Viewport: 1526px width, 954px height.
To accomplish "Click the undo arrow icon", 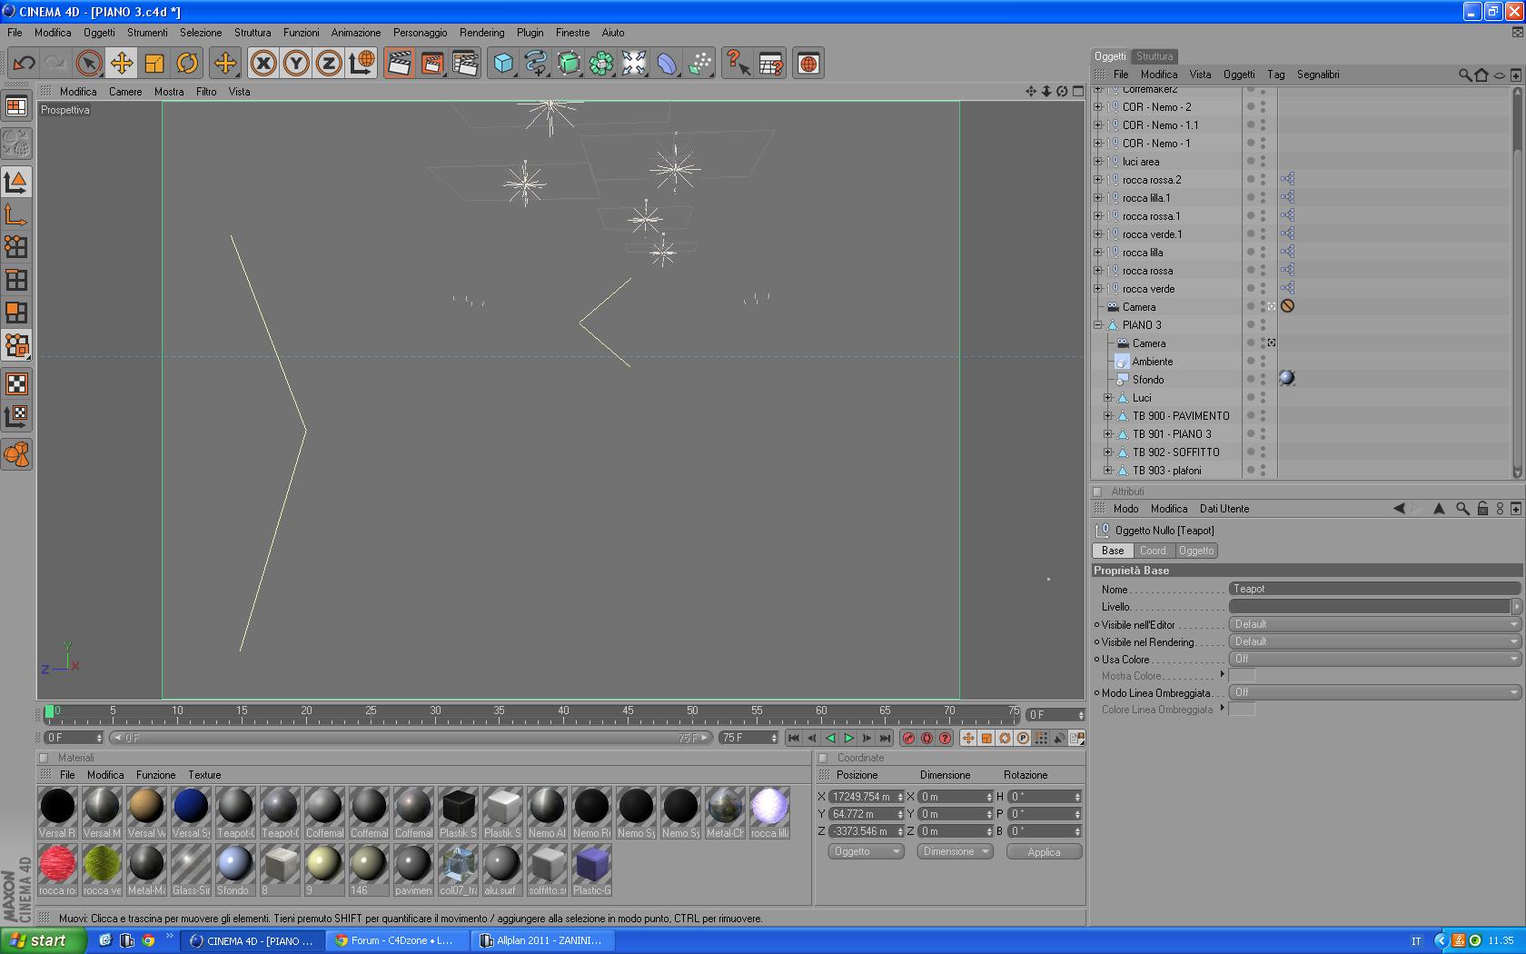I will 24,63.
